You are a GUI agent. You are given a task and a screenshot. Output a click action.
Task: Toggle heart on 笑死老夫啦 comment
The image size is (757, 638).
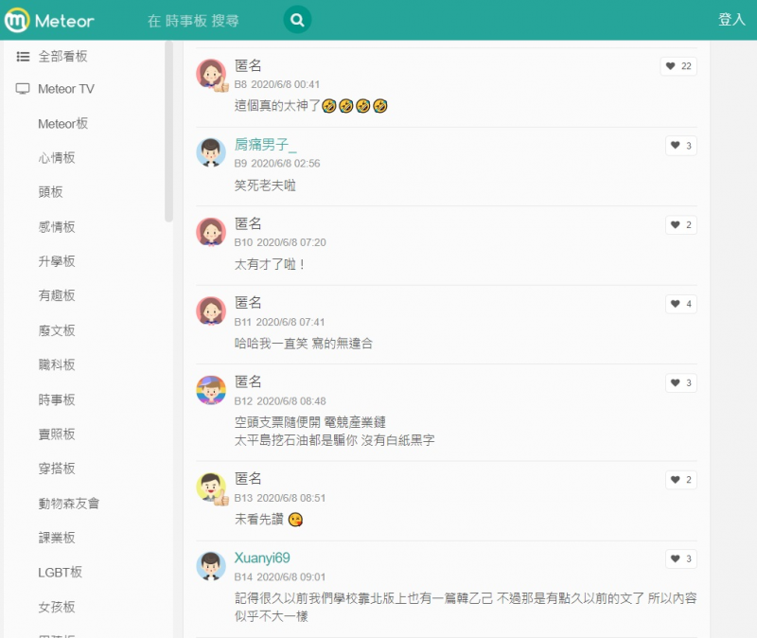pos(680,146)
